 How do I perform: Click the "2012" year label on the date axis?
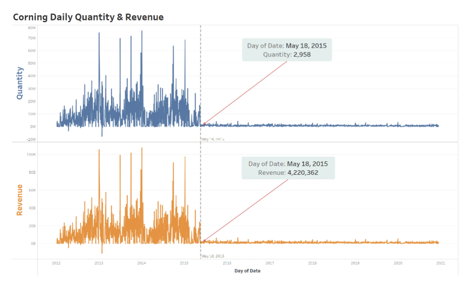coord(56,263)
